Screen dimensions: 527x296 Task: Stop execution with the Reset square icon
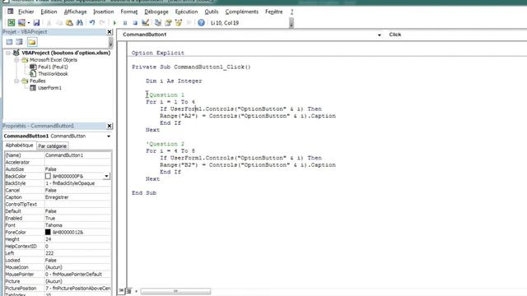click(x=135, y=23)
